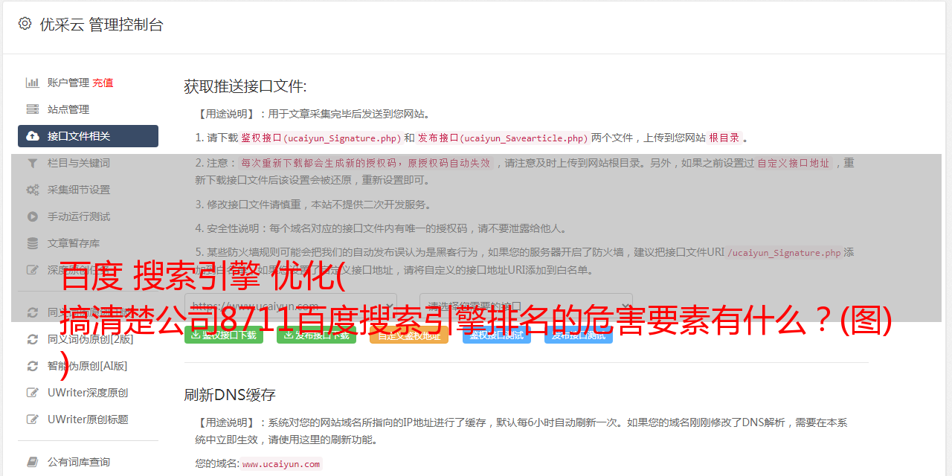Click the green 鉴权接口下载 button

tap(224, 335)
